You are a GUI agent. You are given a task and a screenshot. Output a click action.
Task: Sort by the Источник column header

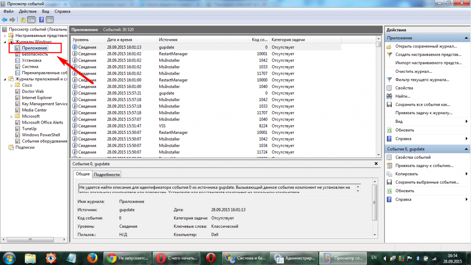point(203,40)
